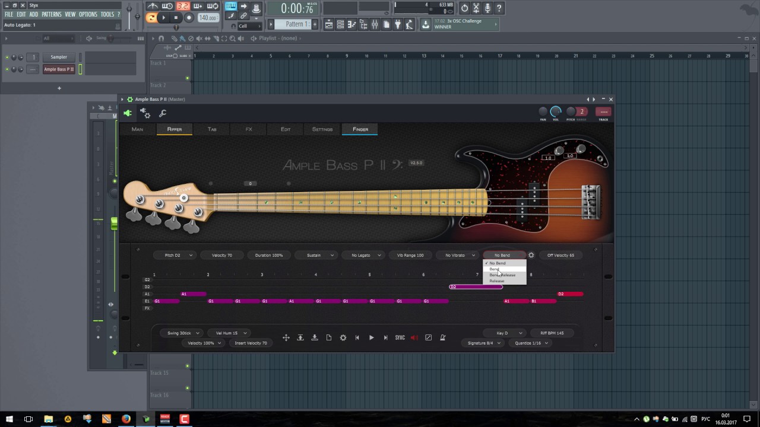The image size is (760, 427).
Task: Click the Insert Velocity 70 field
Action: [251, 343]
